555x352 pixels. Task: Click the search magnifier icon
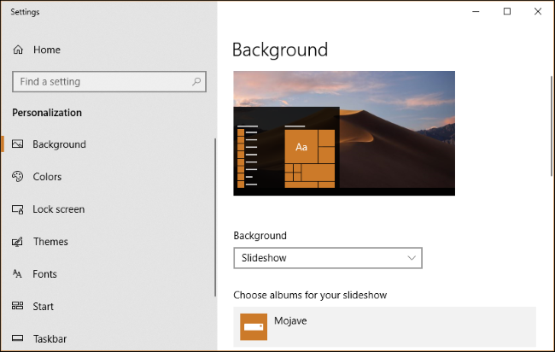click(196, 82)
